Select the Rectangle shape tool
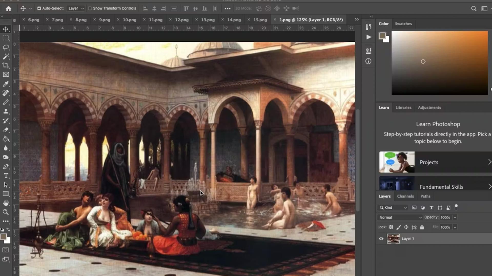The image size is (492, 276). [x=6, y=194]
